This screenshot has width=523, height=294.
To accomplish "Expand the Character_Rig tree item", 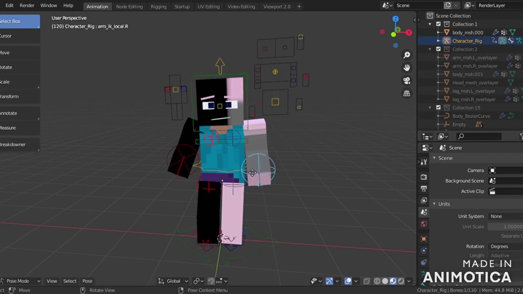I will (438, 41).
